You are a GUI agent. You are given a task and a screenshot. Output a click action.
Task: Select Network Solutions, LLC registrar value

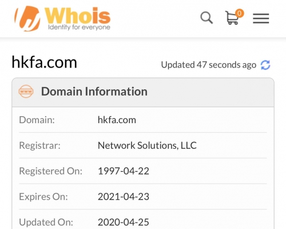[147, 145]
